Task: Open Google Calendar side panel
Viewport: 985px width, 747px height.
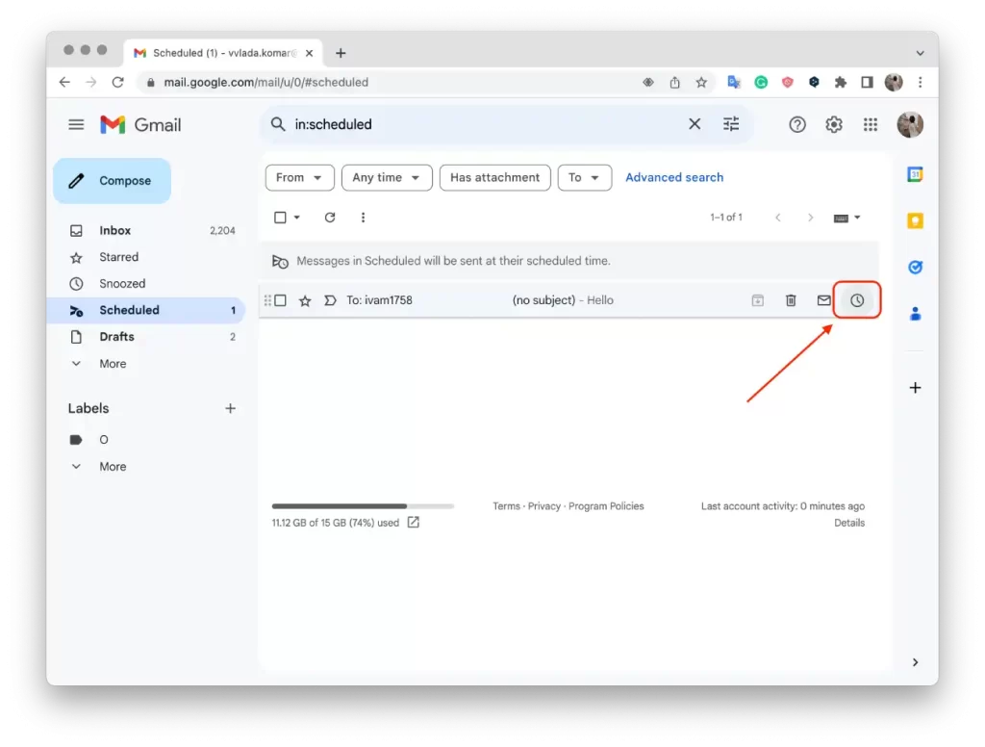Action: 916,174
